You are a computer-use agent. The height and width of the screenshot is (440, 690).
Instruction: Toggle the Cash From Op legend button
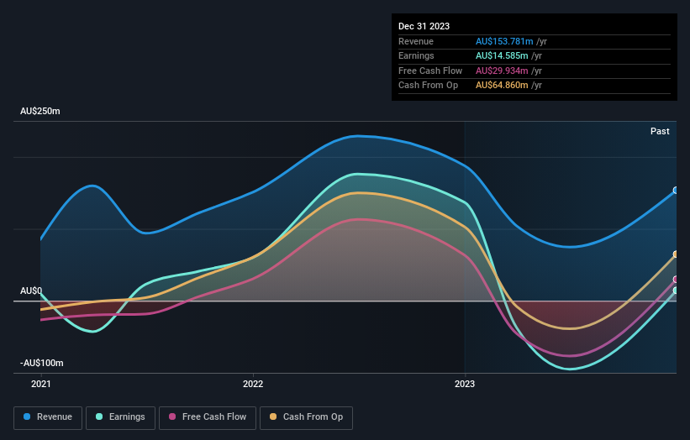pyautogui.click(x=306, y=417)
